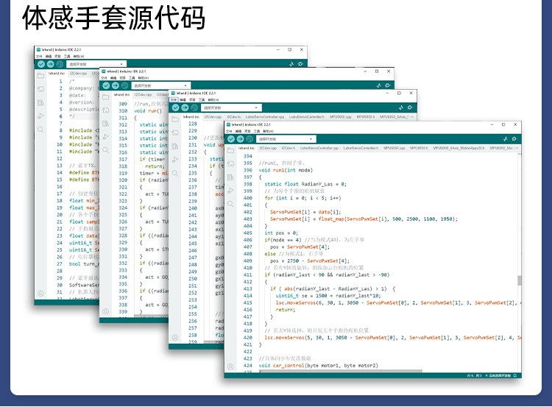Expand the tab overflow menu in the front window

(517, 148)
